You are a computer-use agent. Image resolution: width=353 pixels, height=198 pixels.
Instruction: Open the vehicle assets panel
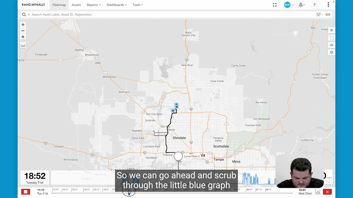(331, 45)
